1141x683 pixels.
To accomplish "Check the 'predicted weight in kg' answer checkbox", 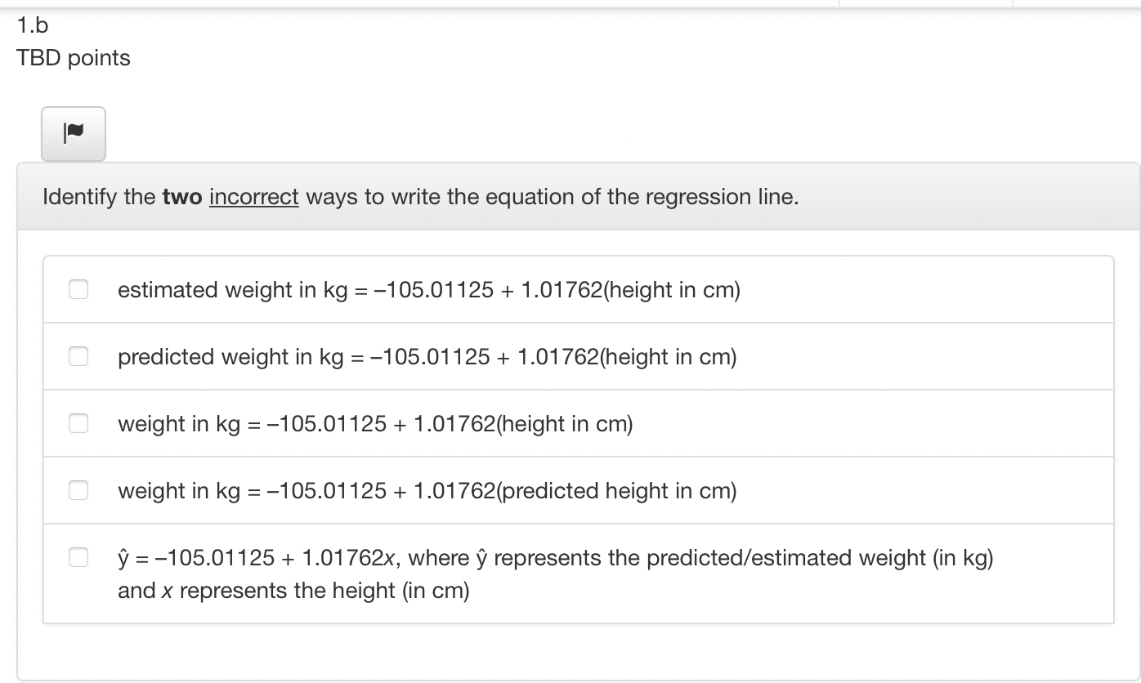I will click(x=78, y=355).
